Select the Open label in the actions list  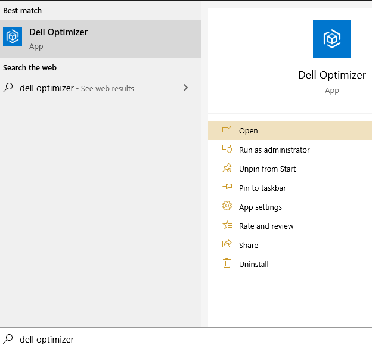point(248,131)
